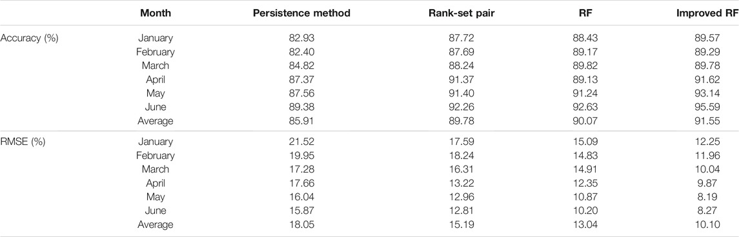Click the Improved RF column header
Image resolution: width=739 pixels, height=237 pixels.
click(707, 14)
